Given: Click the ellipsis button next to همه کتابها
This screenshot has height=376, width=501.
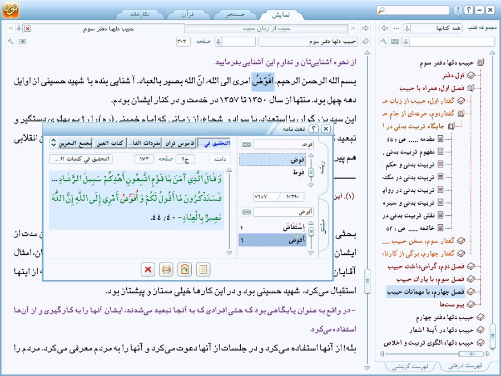Looking at the screenshot, I should coord(396,28).
